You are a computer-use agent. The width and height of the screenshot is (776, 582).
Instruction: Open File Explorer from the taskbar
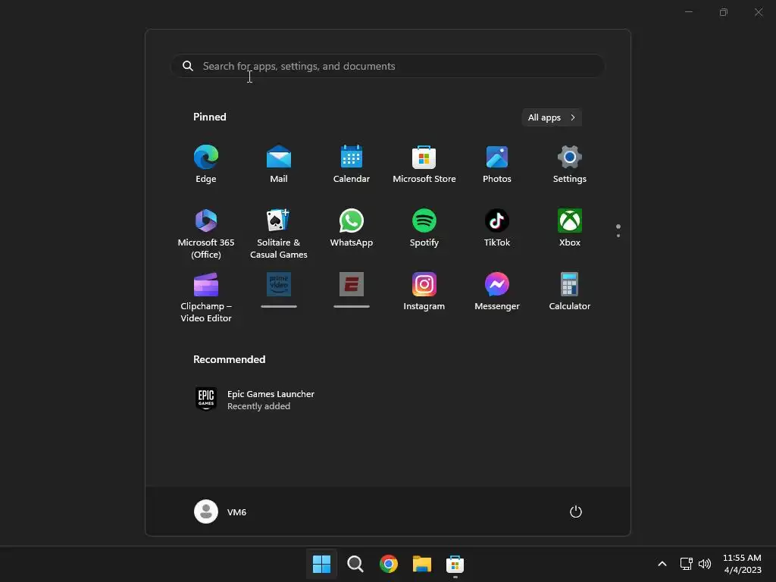(422, 564)
